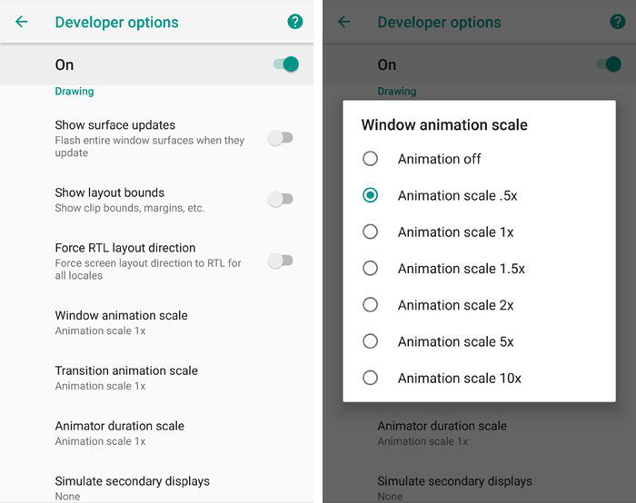
Task: Enable Force RTL layout direction switch
Action: pyautogui.click(x=280, y=261)
